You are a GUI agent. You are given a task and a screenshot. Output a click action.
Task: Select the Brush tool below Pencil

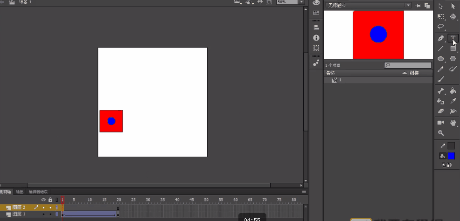click(x=440, y=79)
